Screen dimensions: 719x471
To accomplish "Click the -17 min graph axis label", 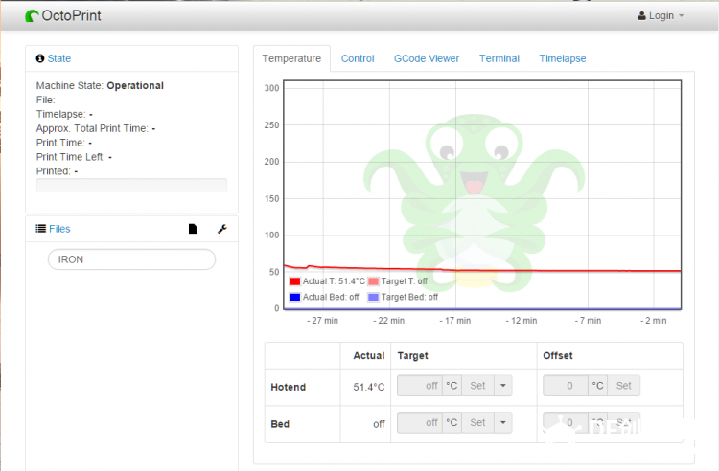I will (454, 321).
